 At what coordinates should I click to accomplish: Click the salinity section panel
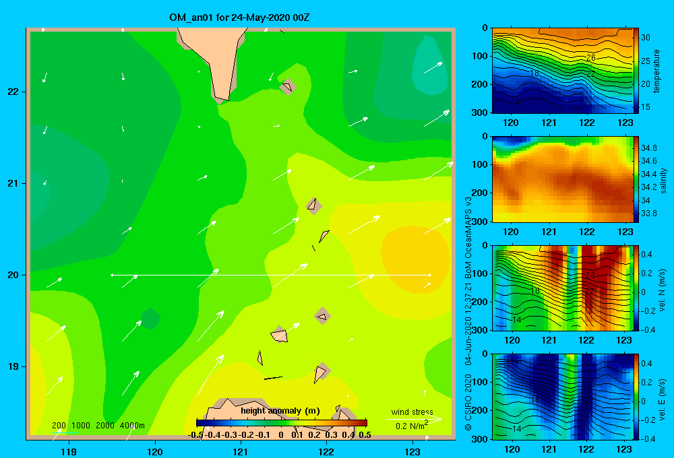563,179
